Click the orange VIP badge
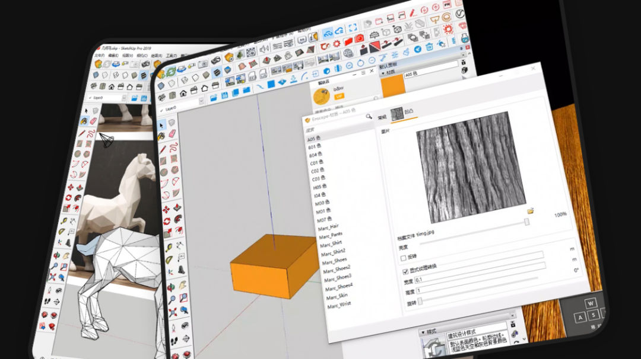The width and height of the screenshot is (641, 359). coord(339,97)
